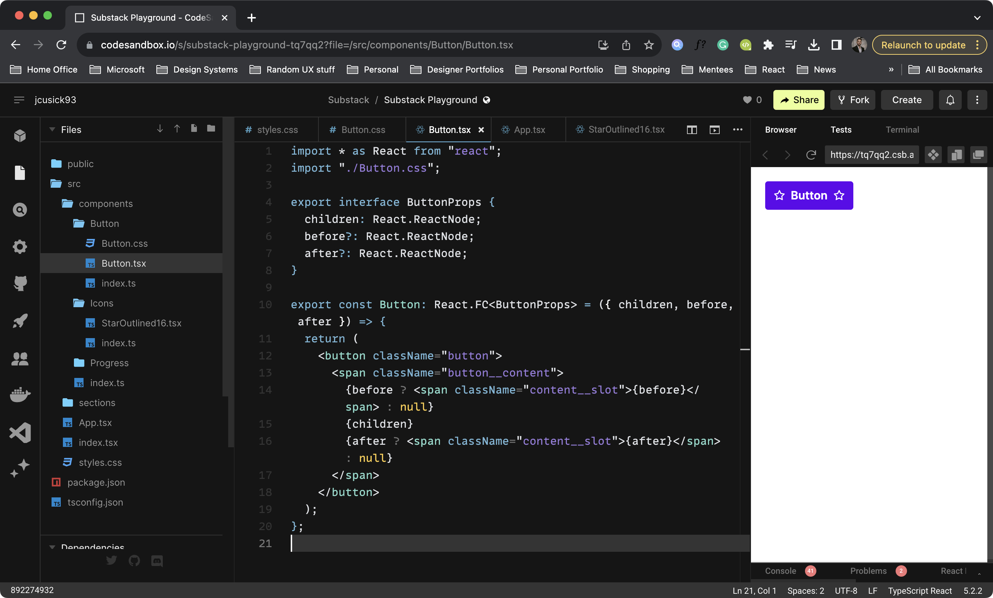Click the notifications bell icon
The image size is (993, 598).
(x=950, y=100)
